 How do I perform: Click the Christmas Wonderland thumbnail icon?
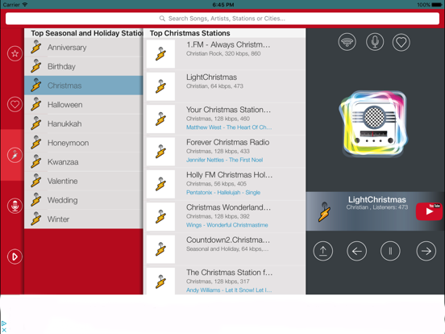(x=160, y=217)
